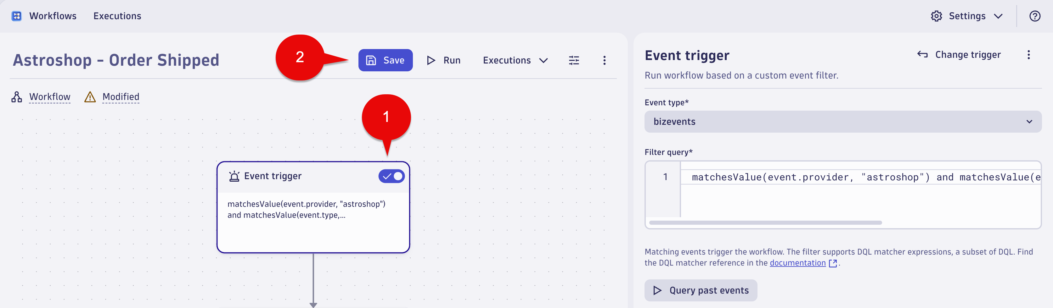Screen dimensions: 1053x308
Task: Open workflow settings sliders icon
Action: click(574, 60)
